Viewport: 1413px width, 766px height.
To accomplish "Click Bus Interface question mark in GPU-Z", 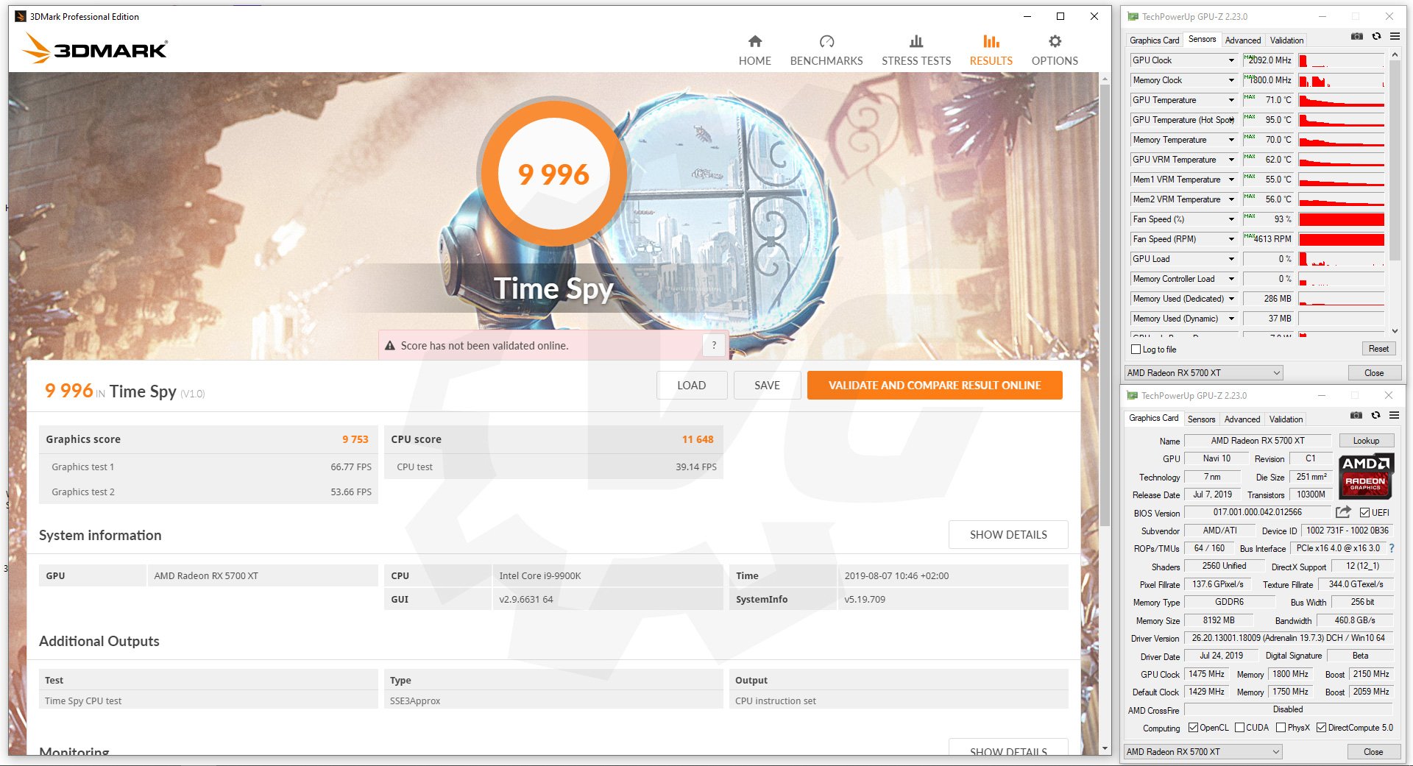I will [1392, 548].
